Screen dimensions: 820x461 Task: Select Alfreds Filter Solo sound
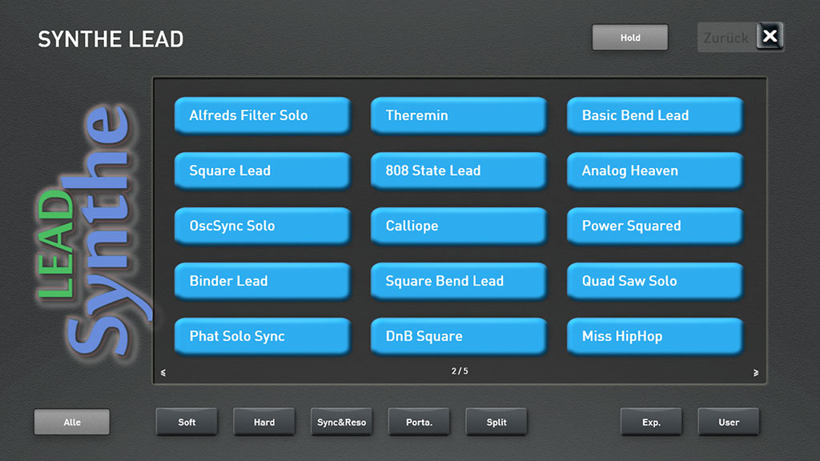click(262, 115)
